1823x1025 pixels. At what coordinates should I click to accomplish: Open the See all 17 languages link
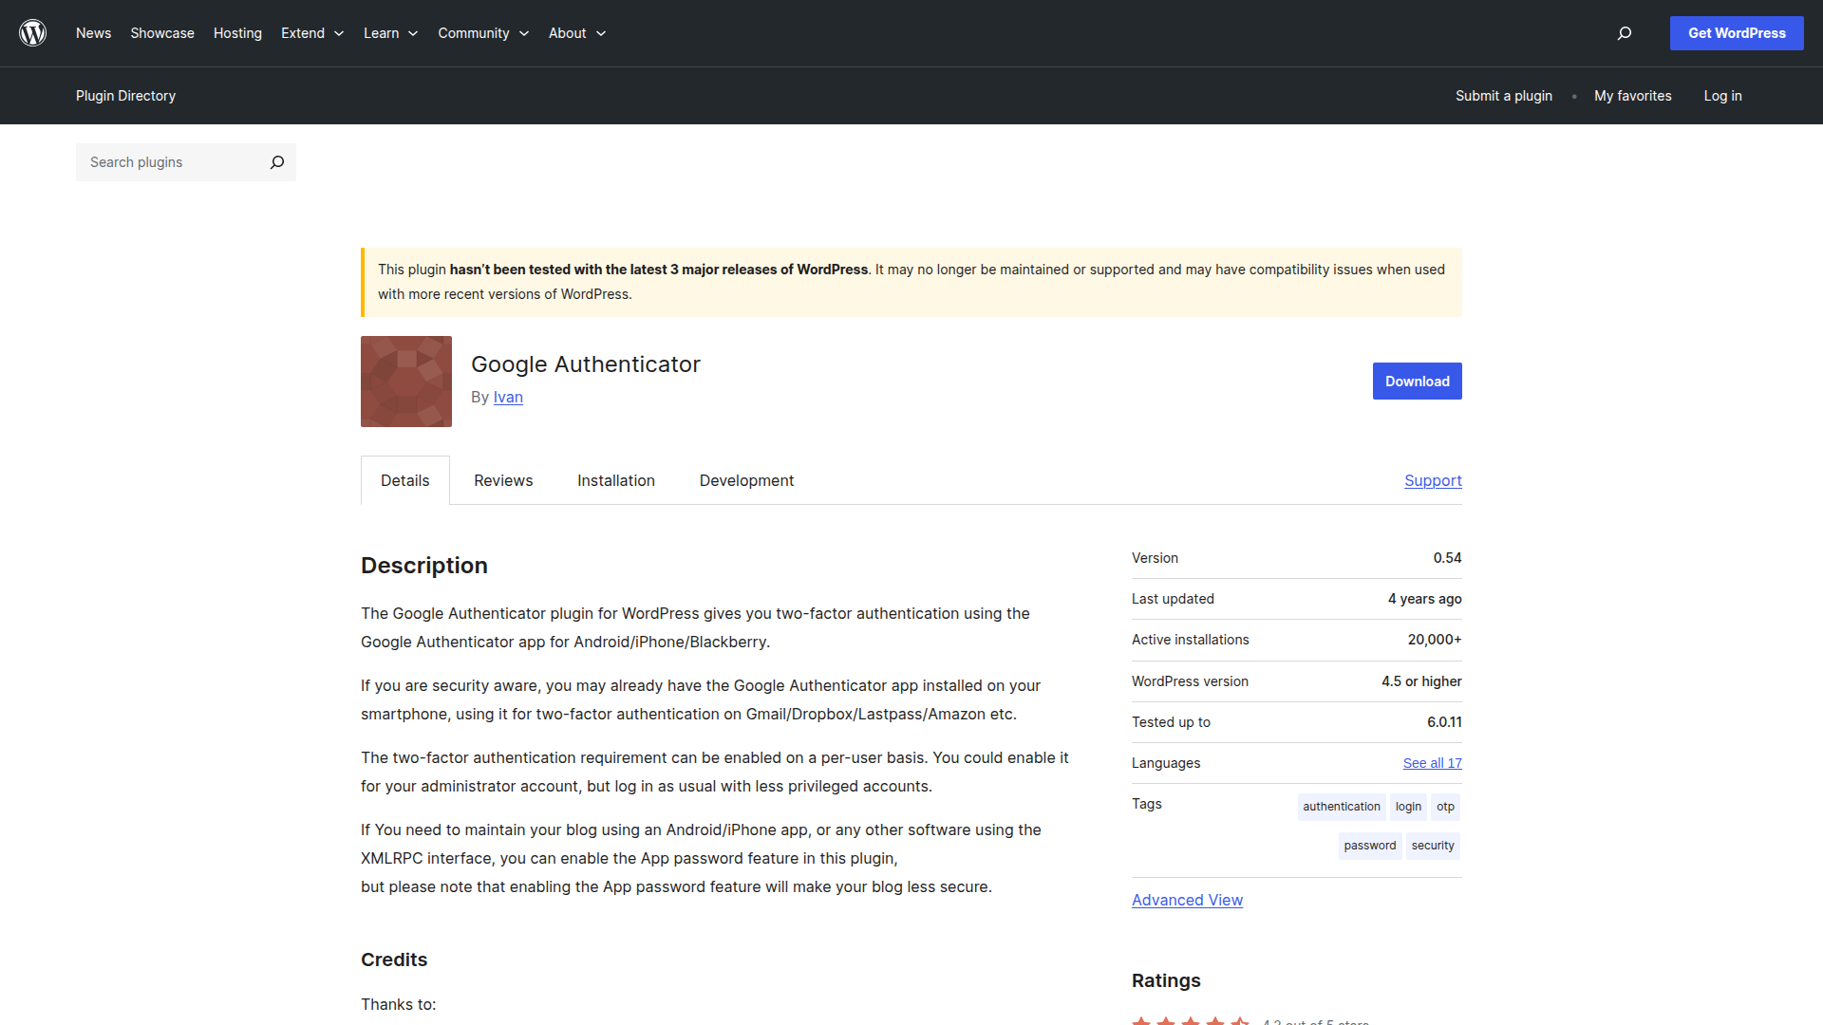click(x=1433, y=763)
